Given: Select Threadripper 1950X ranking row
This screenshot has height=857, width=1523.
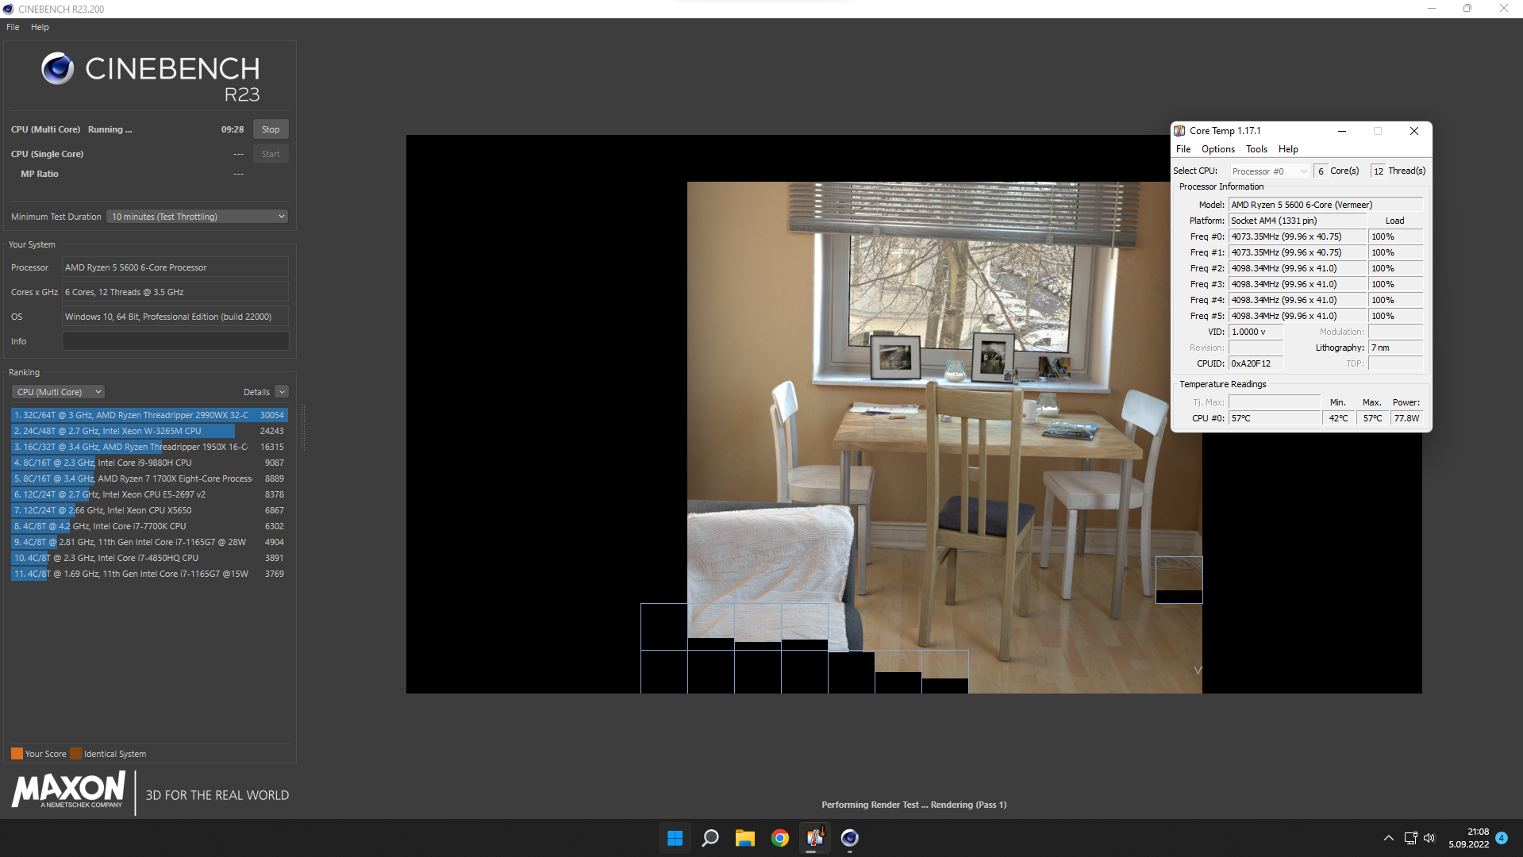Looking at the screenshot, I should pos(149,447).
